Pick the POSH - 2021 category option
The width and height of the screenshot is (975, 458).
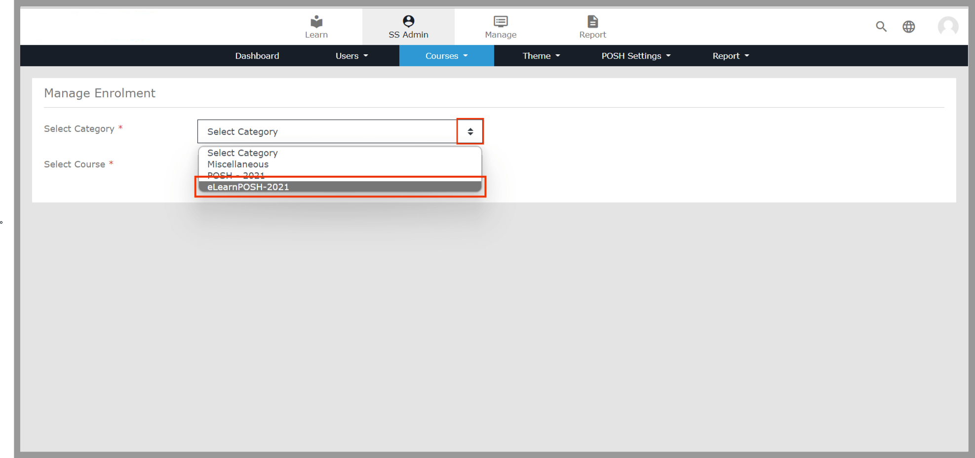pos(236,175)
